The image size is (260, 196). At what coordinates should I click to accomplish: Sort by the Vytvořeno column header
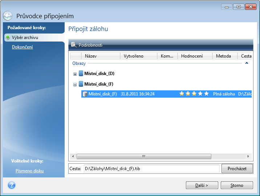coord(139,56)
